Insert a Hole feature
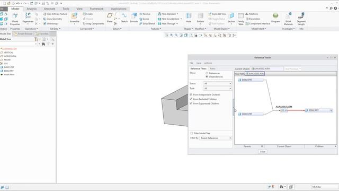The image size is (339, 191). click(189, 18)
